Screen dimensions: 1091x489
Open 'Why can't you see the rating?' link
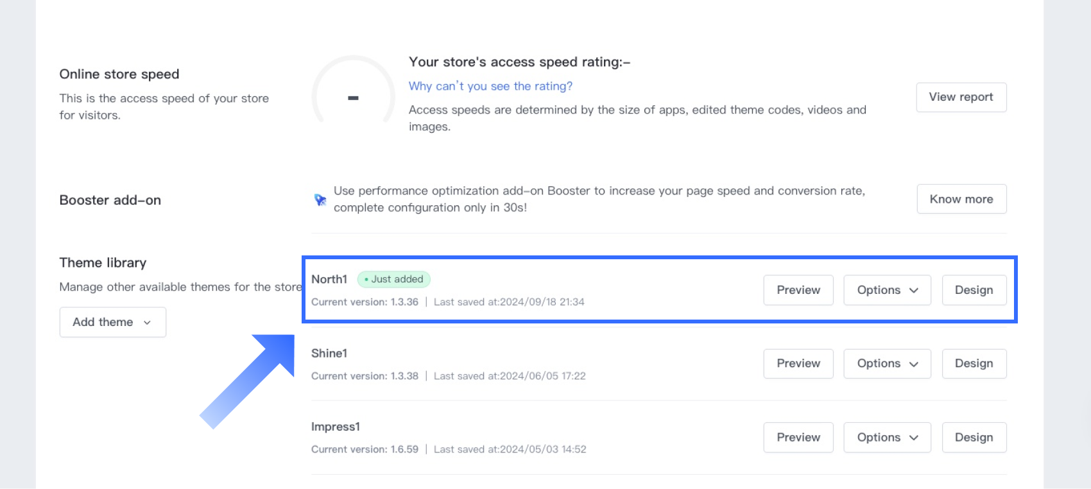tap(490, 86)
